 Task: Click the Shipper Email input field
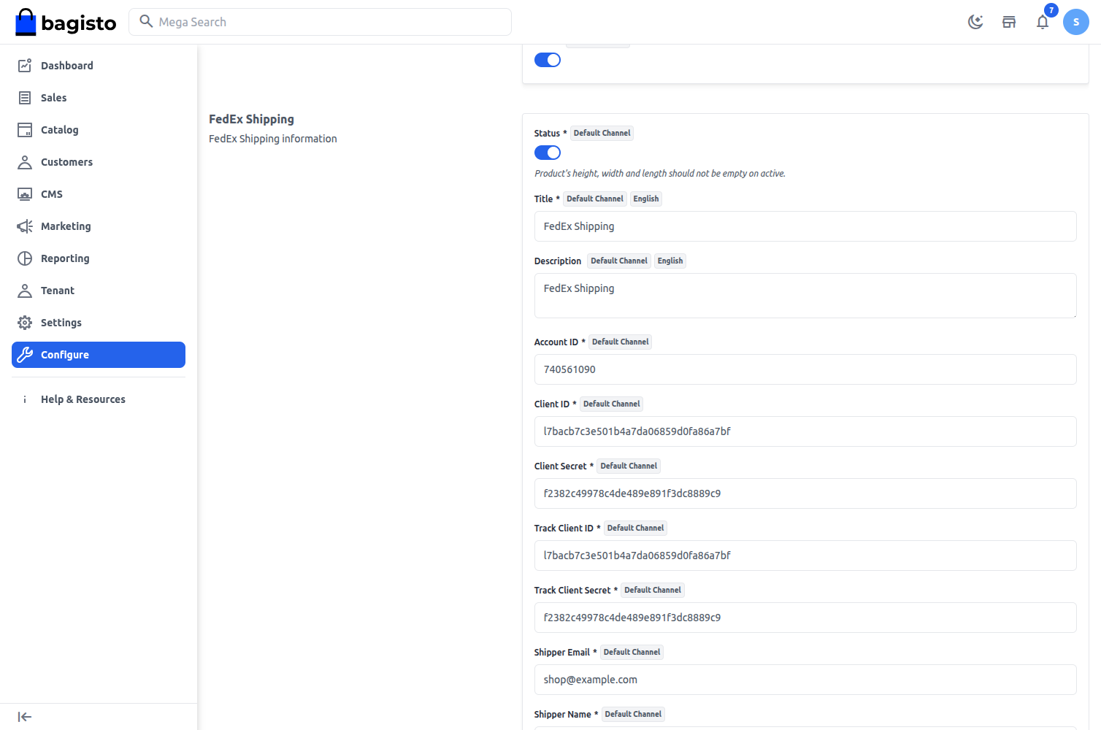coord(805,680)
